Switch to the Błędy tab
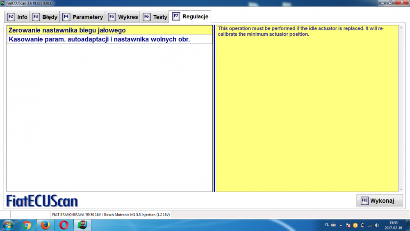This screenshot has width=410, height=231. (44, 17)
